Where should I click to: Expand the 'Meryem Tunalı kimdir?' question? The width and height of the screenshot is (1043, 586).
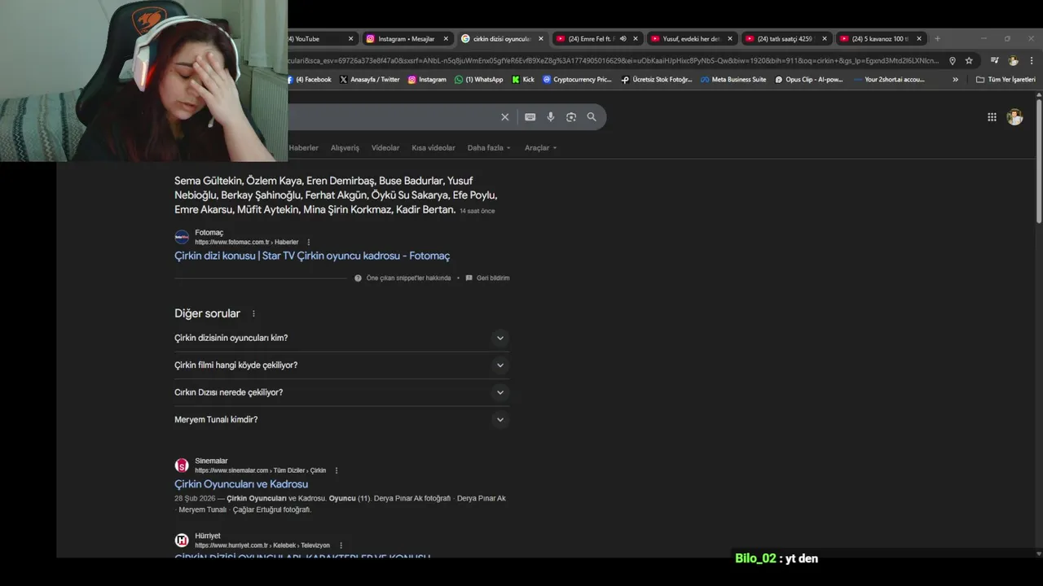(342, 420)
